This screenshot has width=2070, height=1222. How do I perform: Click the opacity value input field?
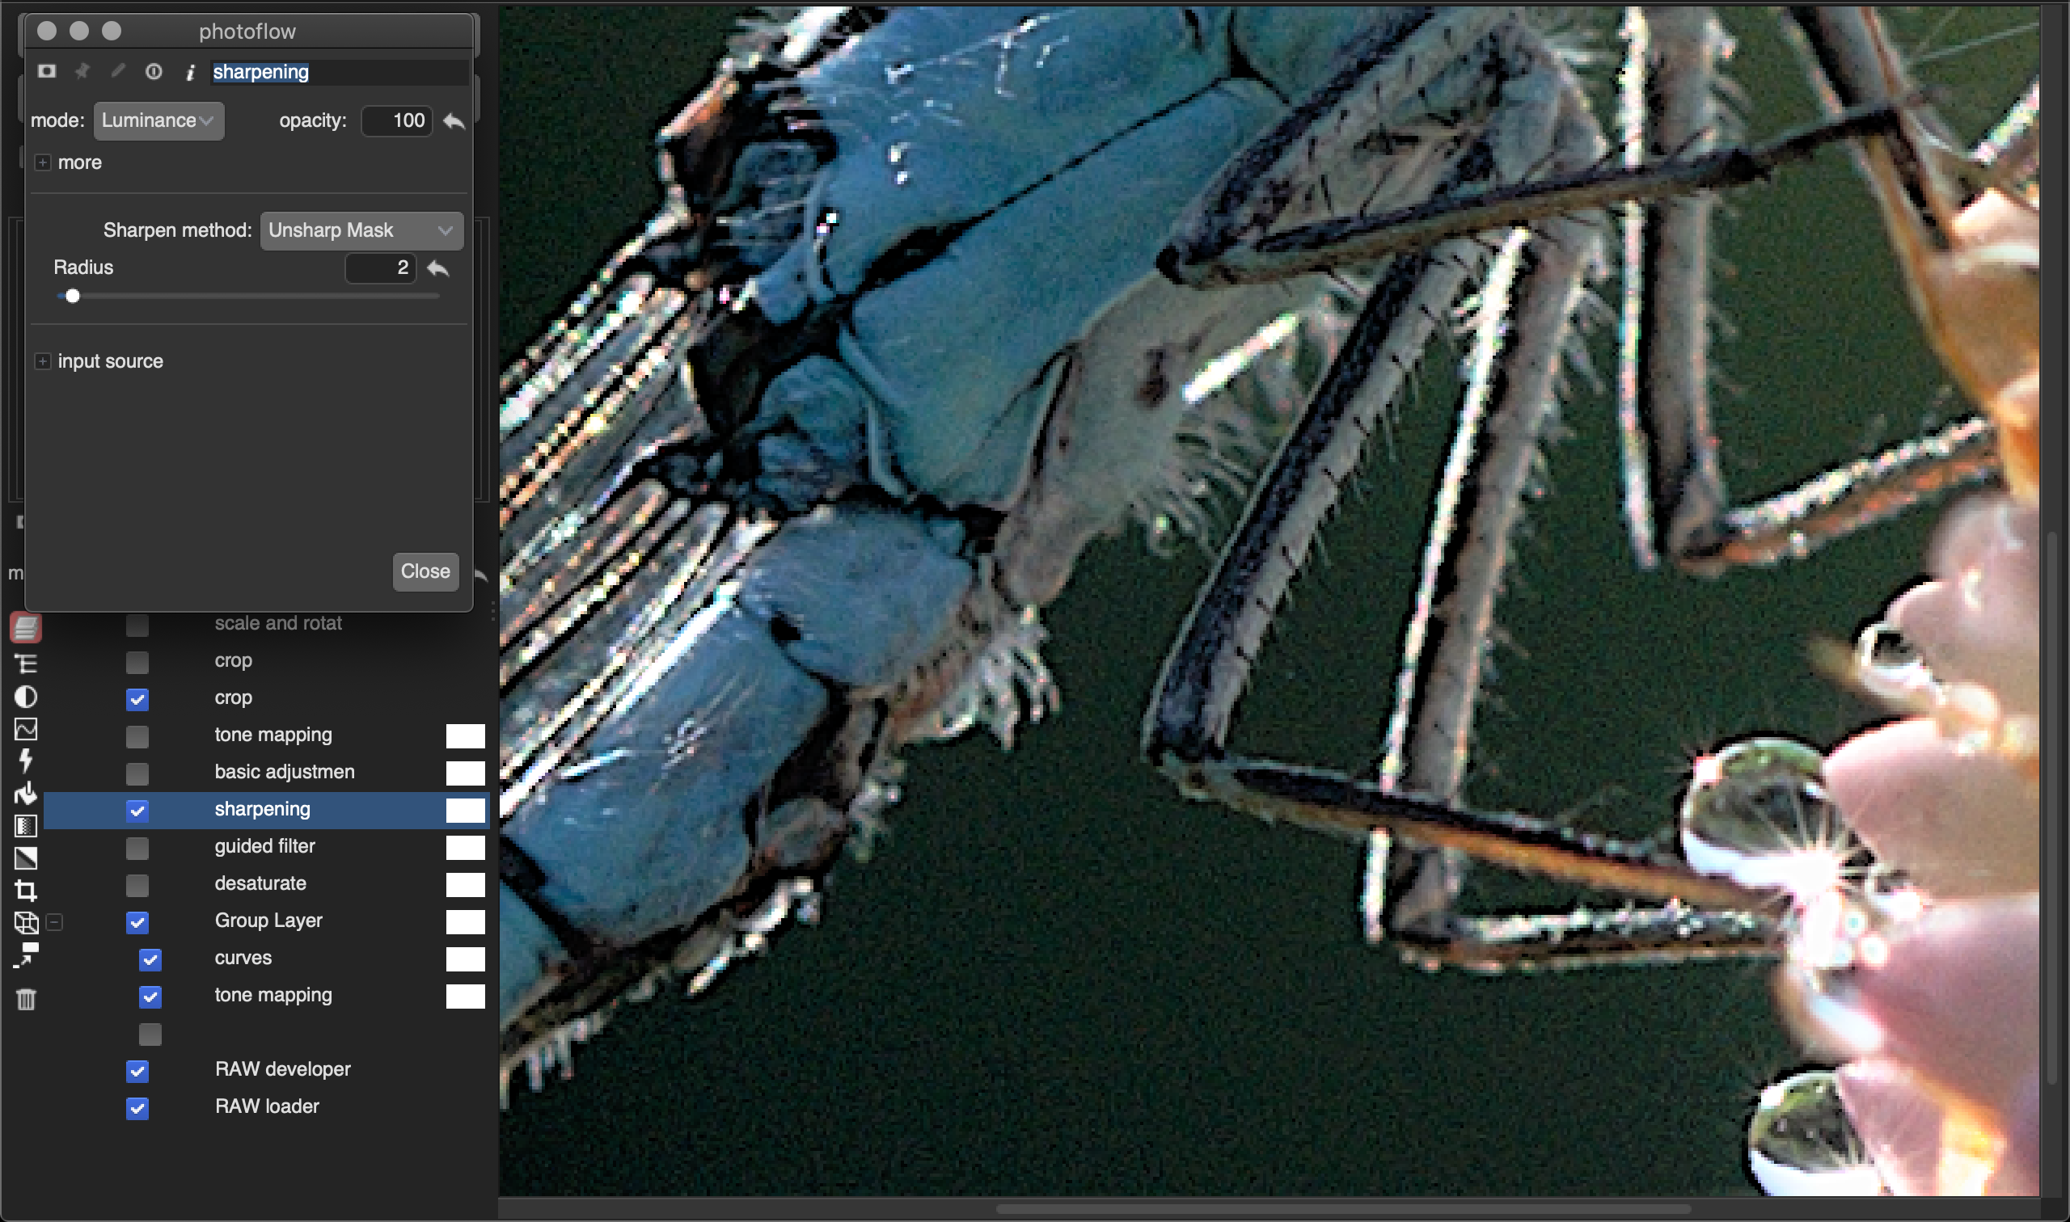(397, 121)
